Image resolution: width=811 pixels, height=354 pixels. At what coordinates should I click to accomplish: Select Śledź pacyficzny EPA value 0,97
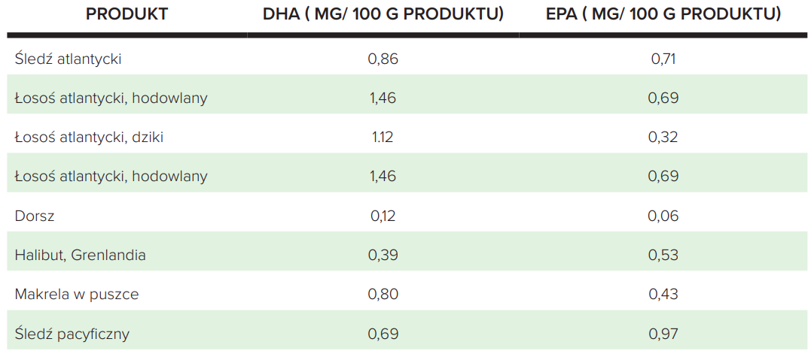tap(663, 333)
